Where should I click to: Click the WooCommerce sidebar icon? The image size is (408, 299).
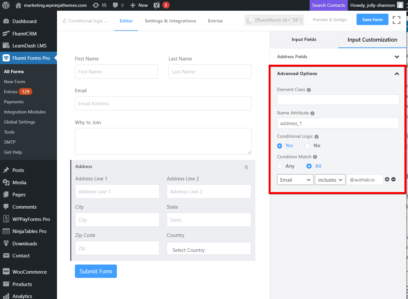click(x=6, y=272)
